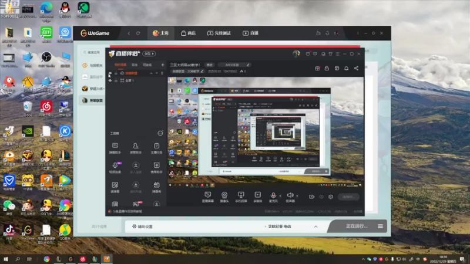The width and height of the screenshot is (470, 264).
Task: Open the 先锋测试 tab in WeGame
Action: 219,33
